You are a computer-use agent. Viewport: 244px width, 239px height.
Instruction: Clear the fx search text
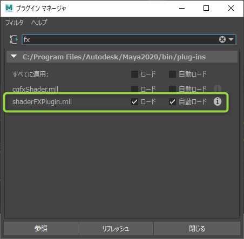point(222,39)
